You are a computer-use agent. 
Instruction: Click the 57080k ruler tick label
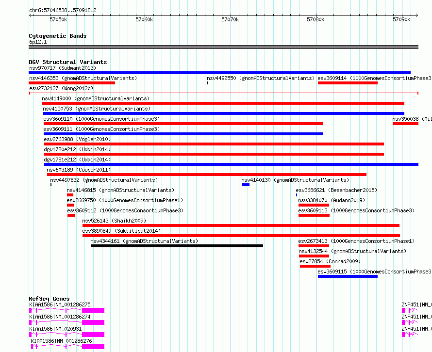coord(316,19)
